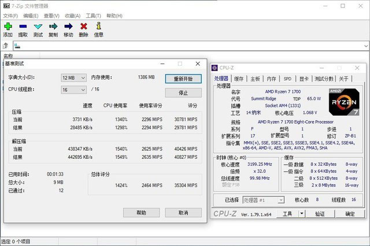Open the 工具(T) menu in 7-Zip
This screenshot has height=246, width=370.
pos(93,16)
